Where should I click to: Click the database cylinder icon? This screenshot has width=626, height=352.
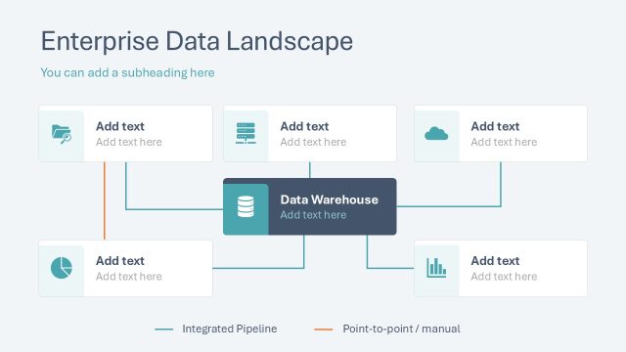[246, 206]
